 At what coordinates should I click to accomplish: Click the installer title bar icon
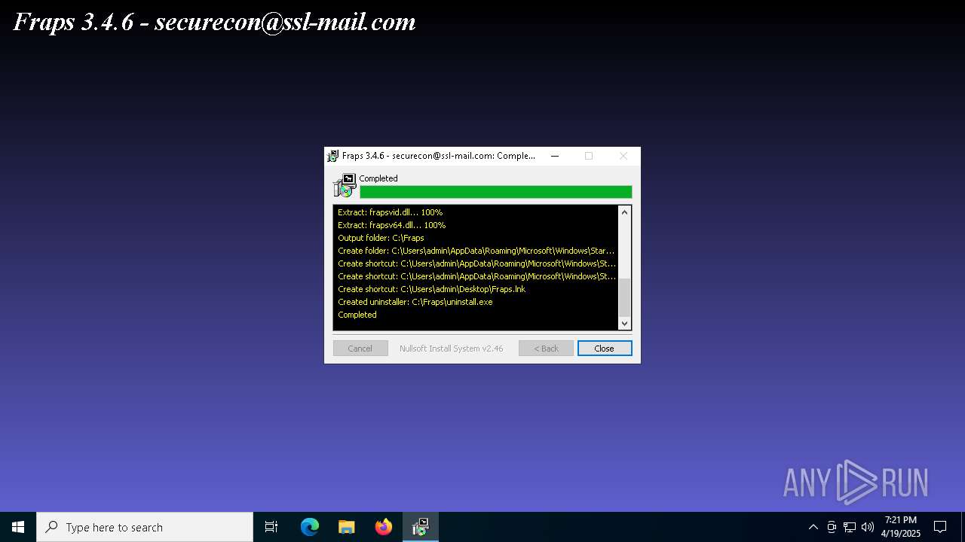[332, 156]
